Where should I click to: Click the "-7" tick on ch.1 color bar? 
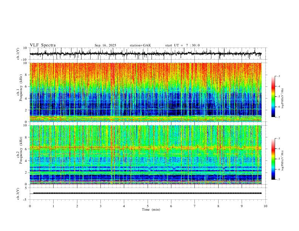279,117
